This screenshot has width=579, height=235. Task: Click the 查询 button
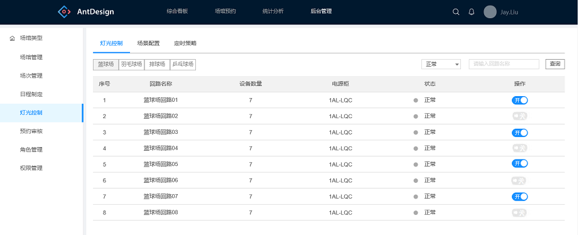click(555, 64)
